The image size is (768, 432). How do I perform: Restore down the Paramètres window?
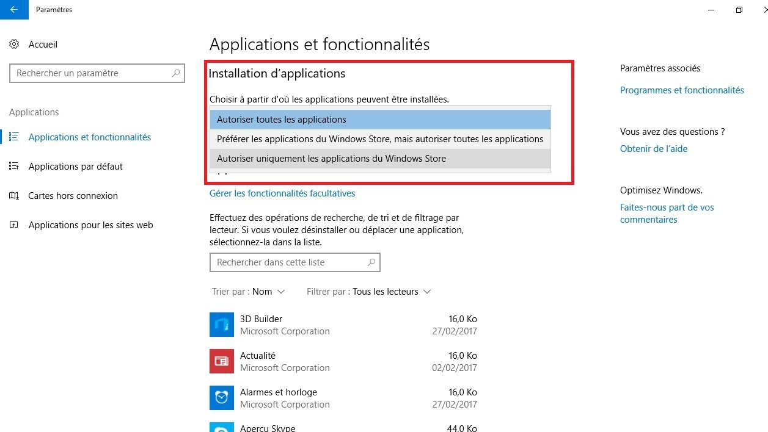[739, 10]
